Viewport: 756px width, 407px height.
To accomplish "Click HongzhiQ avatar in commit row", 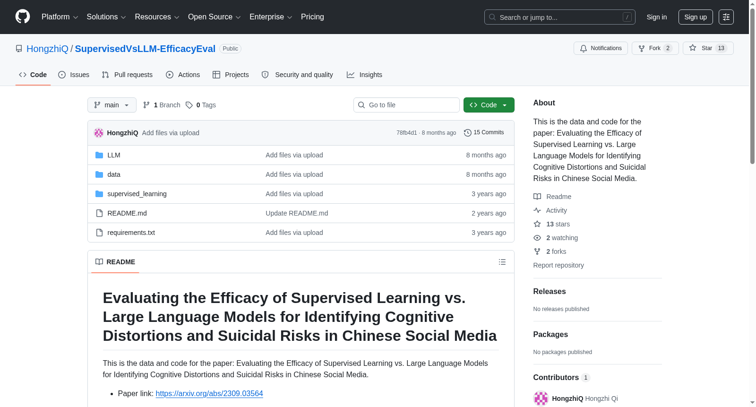I will pos(99,133).
